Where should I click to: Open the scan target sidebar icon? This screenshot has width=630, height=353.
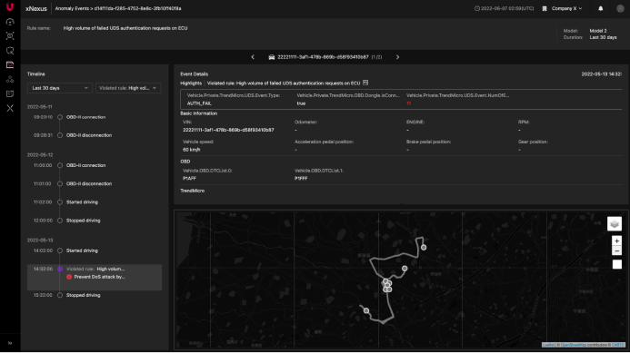point(10,36)
